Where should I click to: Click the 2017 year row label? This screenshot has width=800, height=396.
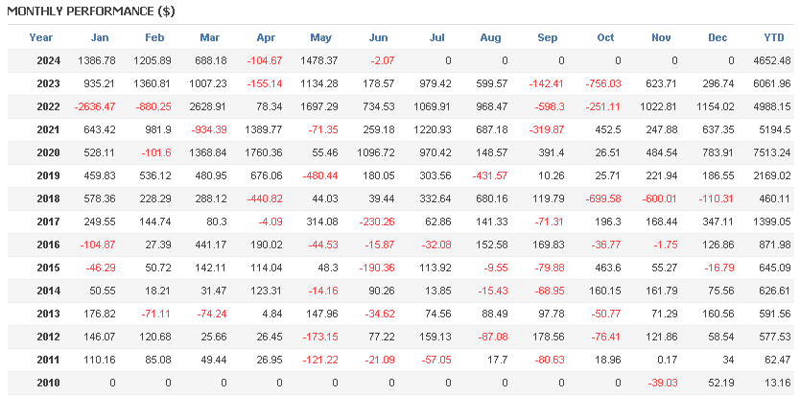click(48, 221)
